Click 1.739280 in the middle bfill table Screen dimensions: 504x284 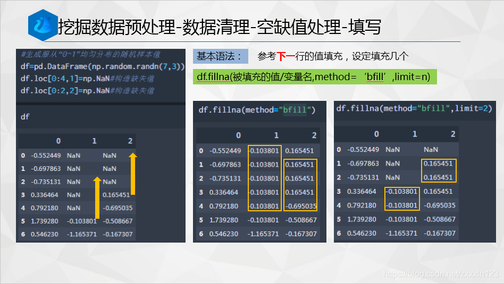tap(224, 220)
